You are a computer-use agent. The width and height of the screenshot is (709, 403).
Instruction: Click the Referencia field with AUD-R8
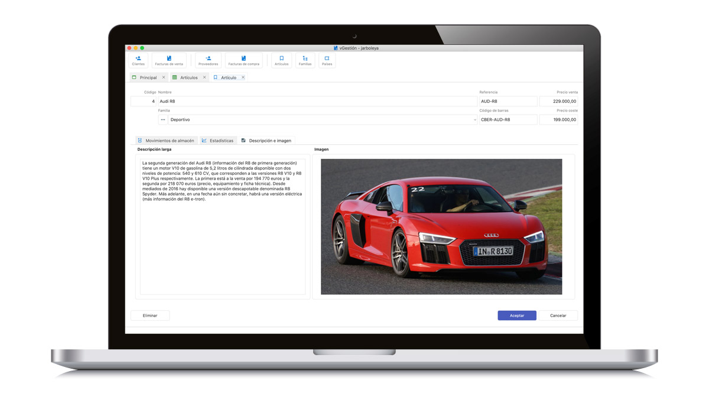pos(508,101)
